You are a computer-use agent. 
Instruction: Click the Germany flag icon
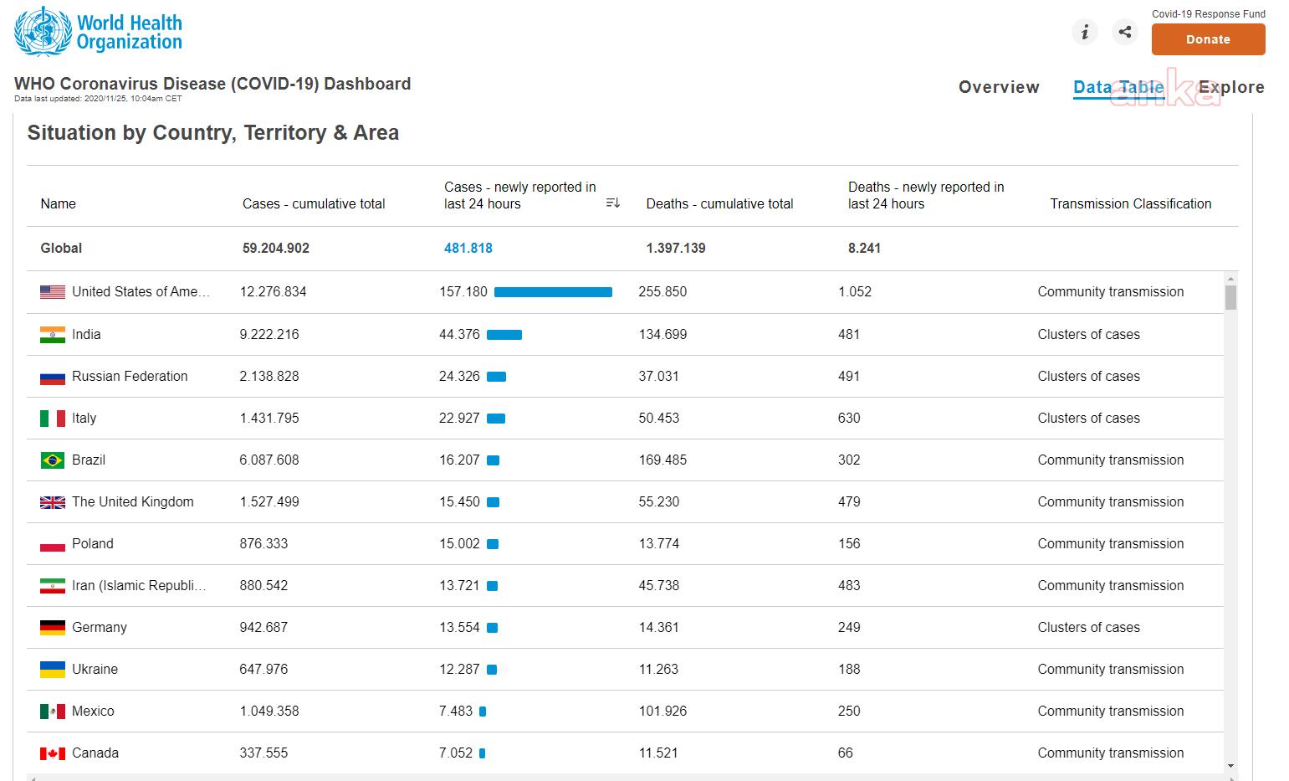pos(53,628)
